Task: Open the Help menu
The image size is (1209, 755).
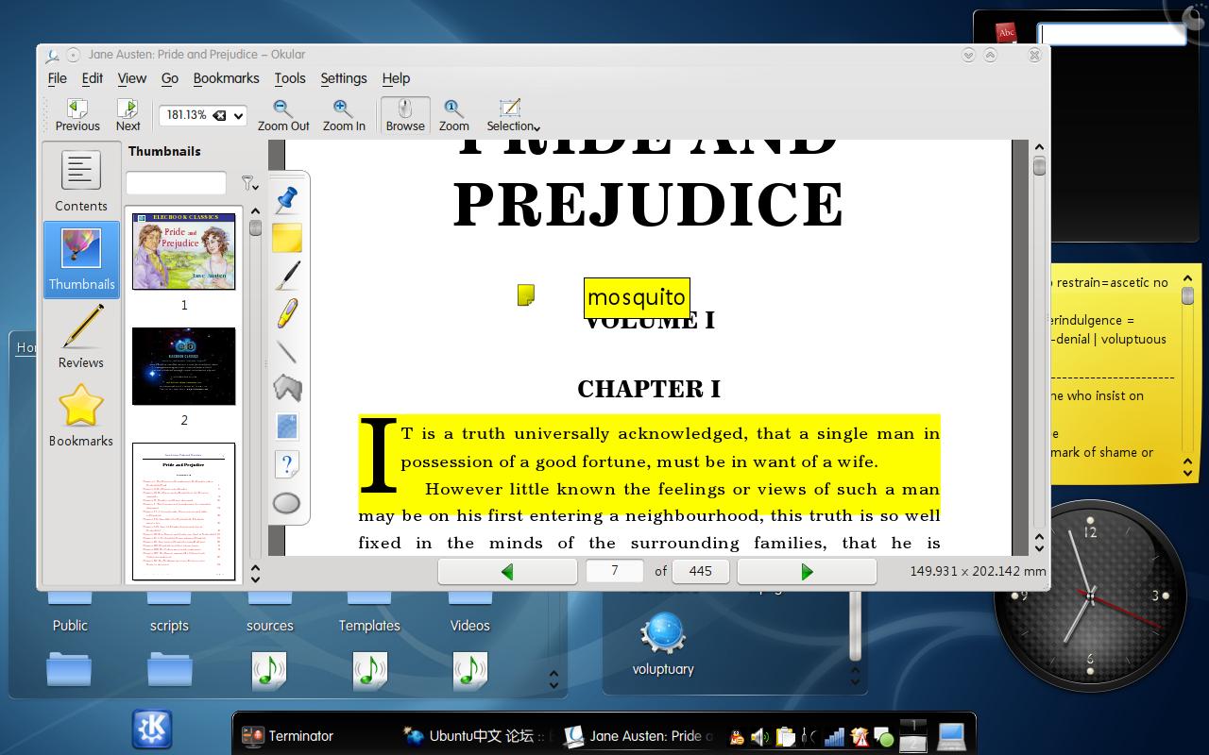Action: 396,78
